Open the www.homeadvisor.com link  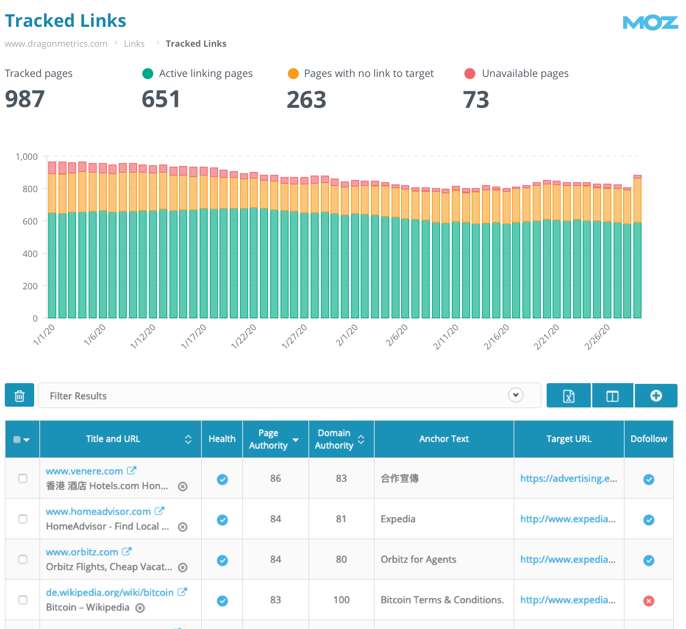[98, 511]
